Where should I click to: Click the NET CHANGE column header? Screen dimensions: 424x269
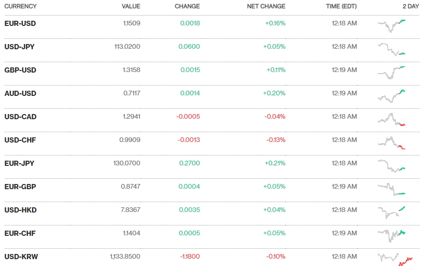click(266, 6)
